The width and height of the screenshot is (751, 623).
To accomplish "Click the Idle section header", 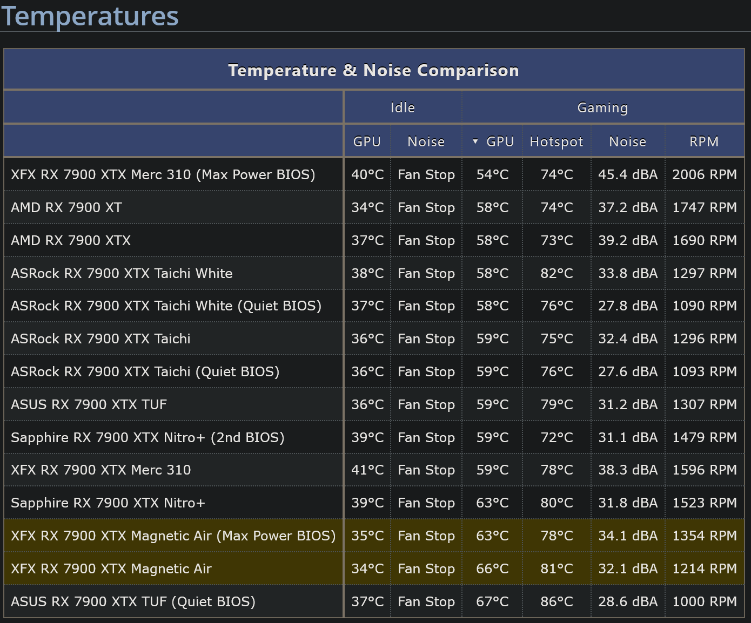I will point(402,107).
